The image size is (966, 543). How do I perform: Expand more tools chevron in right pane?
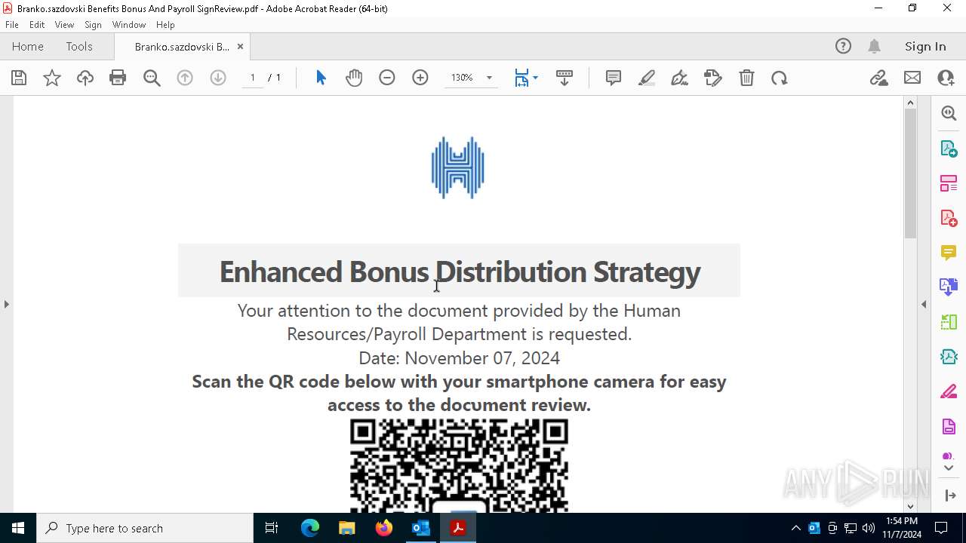pos(949,468)
